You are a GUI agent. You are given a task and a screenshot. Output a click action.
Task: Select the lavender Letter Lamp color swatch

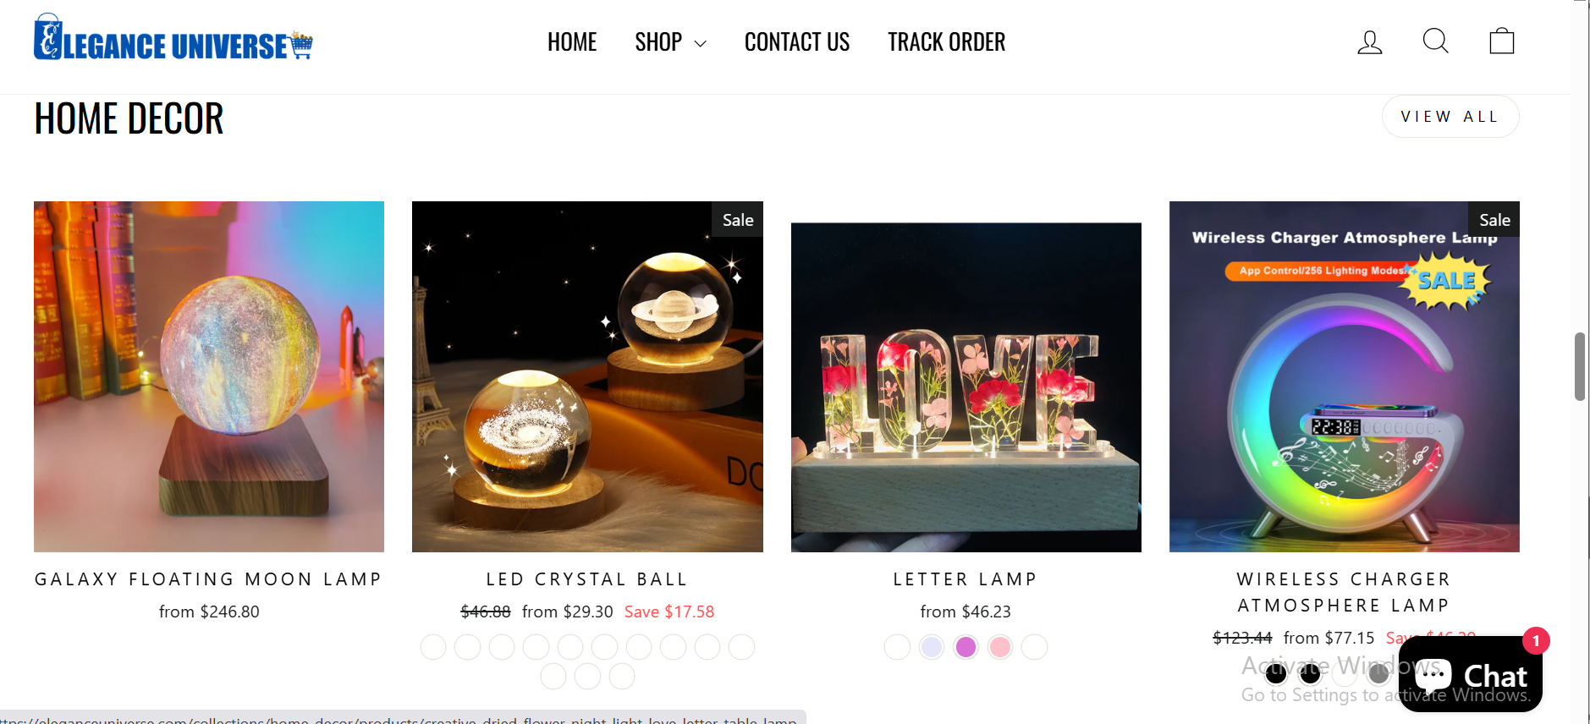click(x=932, y=647)
